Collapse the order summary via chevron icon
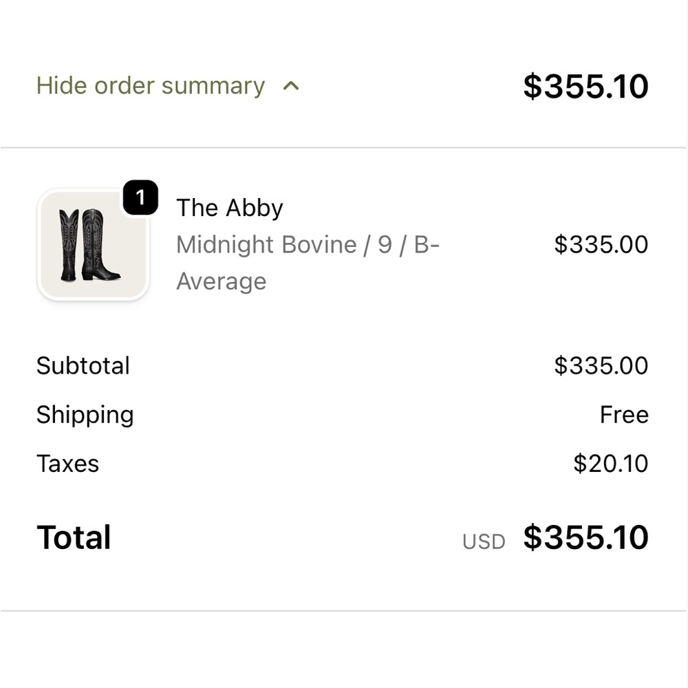Screen dimensions: 688x688 [291, 86]
